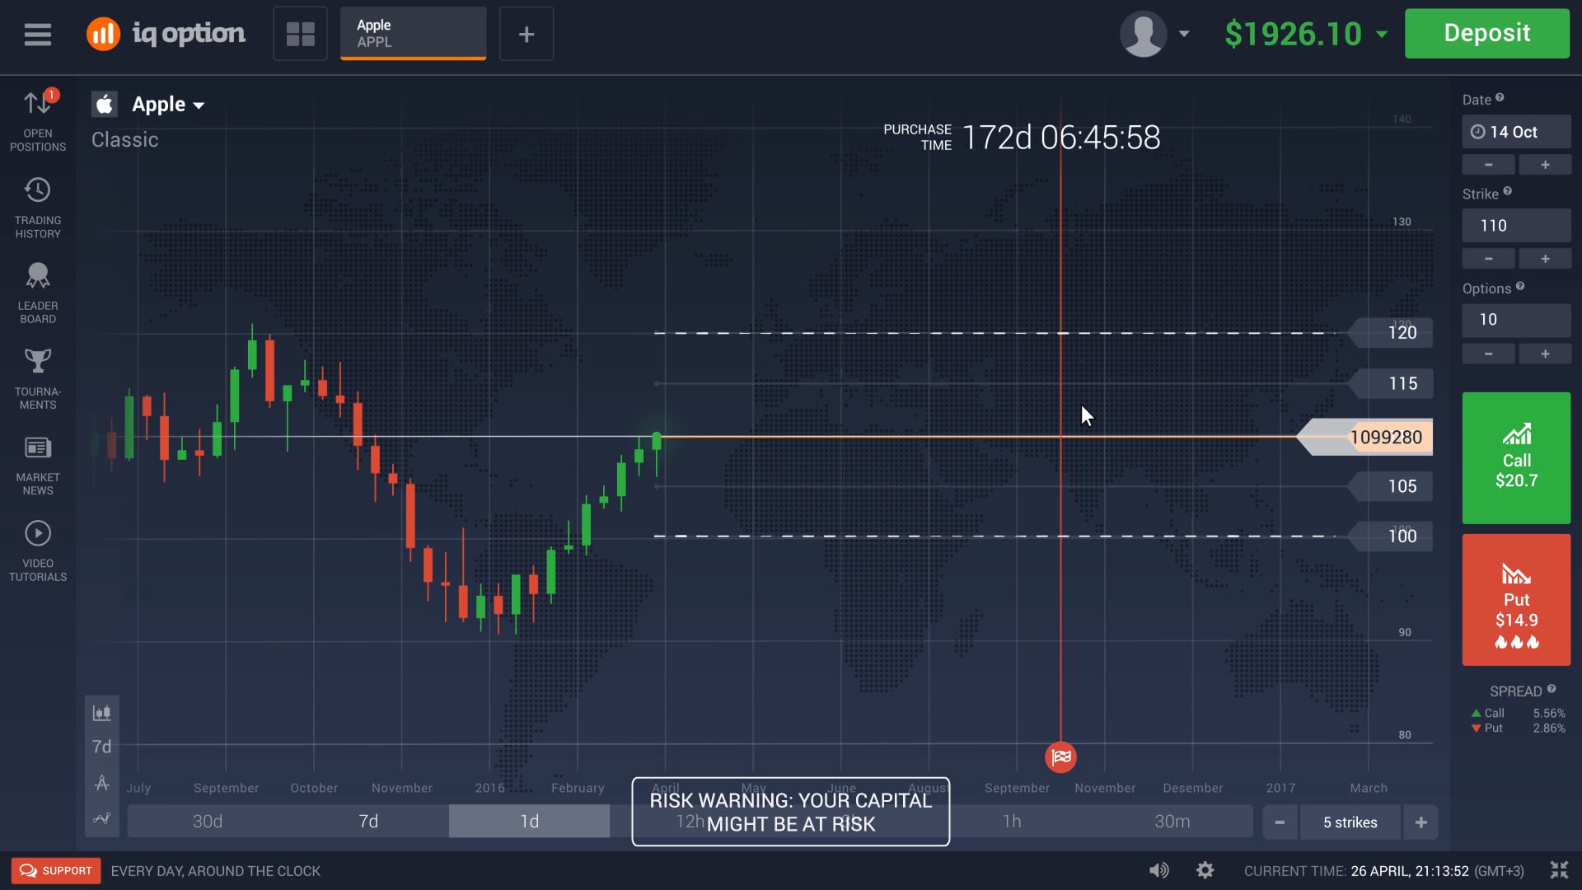
Task: Open the drawing tools compass icon
Action: [x=101, y=783]
